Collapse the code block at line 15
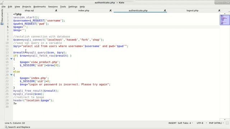 [11, 59]
